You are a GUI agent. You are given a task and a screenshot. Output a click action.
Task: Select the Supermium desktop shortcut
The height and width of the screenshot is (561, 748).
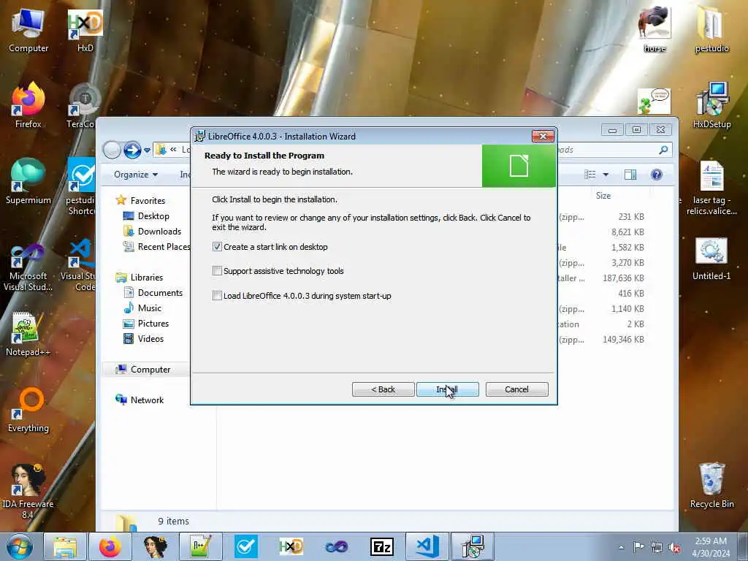(28, 182)
